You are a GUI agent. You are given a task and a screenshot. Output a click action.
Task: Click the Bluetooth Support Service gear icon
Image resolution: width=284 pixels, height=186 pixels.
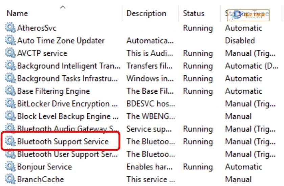[10, 141]
